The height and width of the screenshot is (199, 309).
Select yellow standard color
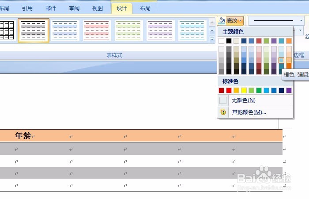(x=244, y=90)
